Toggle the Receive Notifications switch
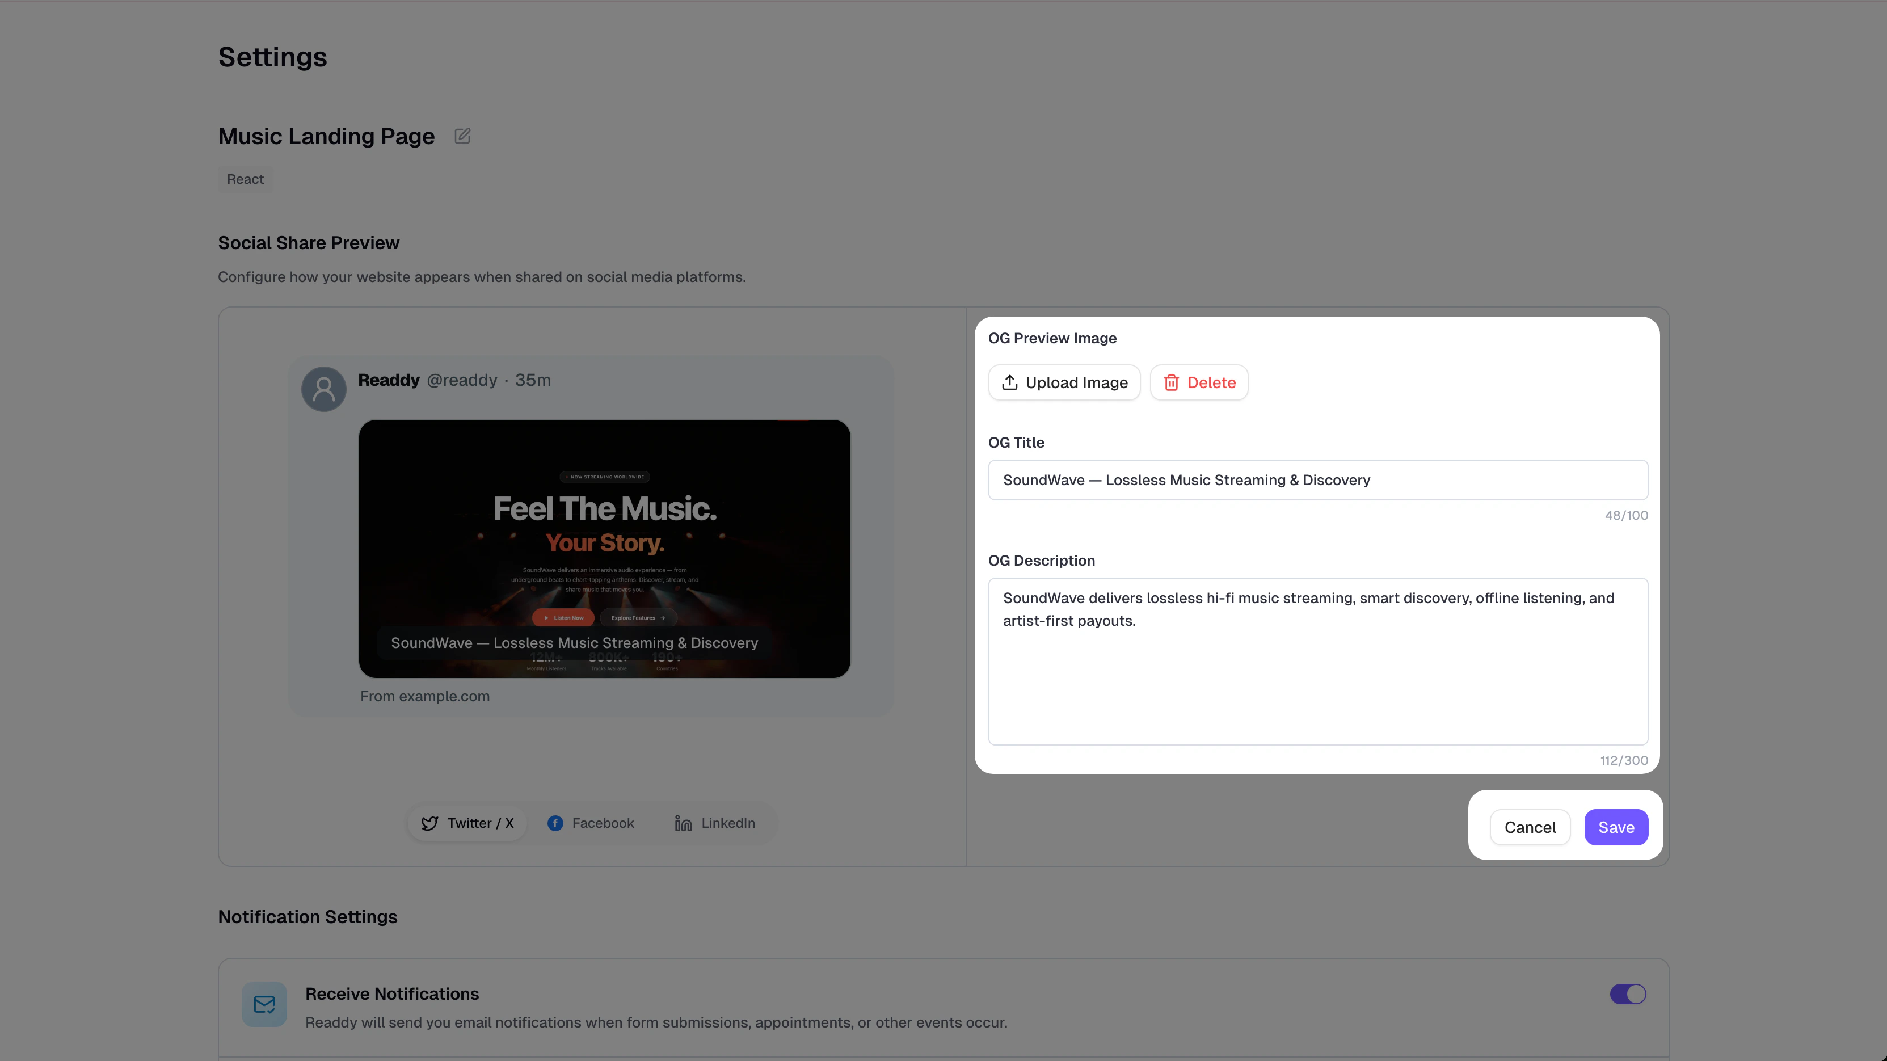 (1628, 994)
